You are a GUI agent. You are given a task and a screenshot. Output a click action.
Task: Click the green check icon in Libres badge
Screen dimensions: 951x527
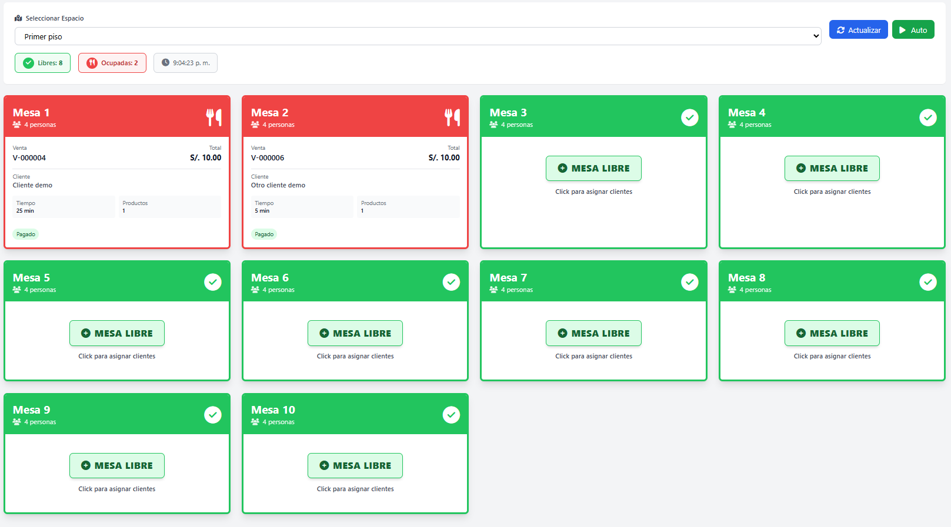[x=28, y=63]
